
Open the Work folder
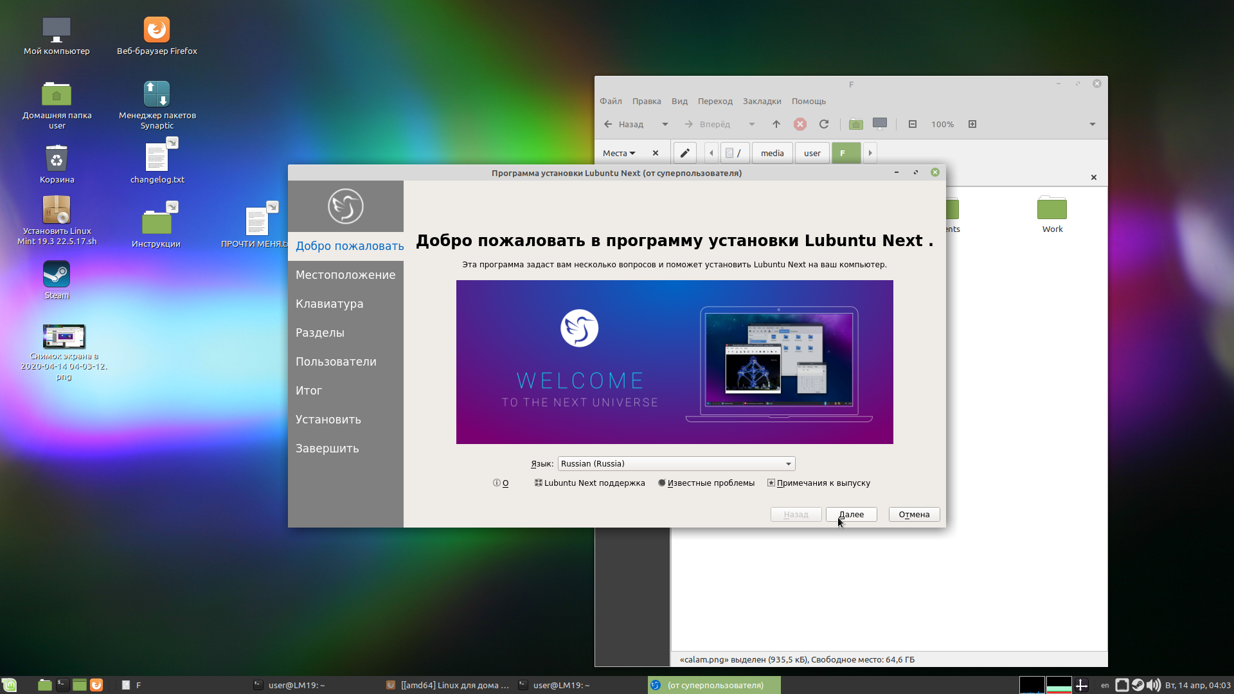(1052, 215)
